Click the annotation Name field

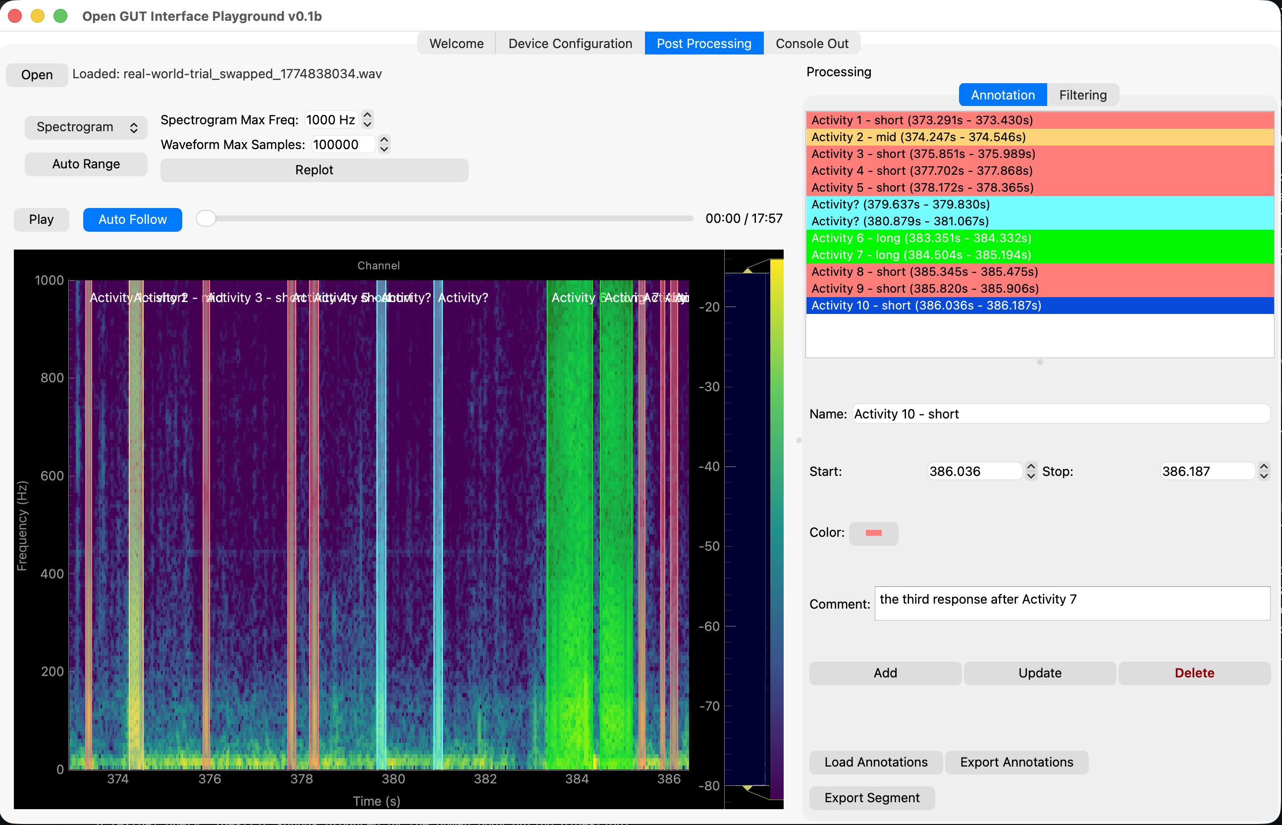(1061, 413)
